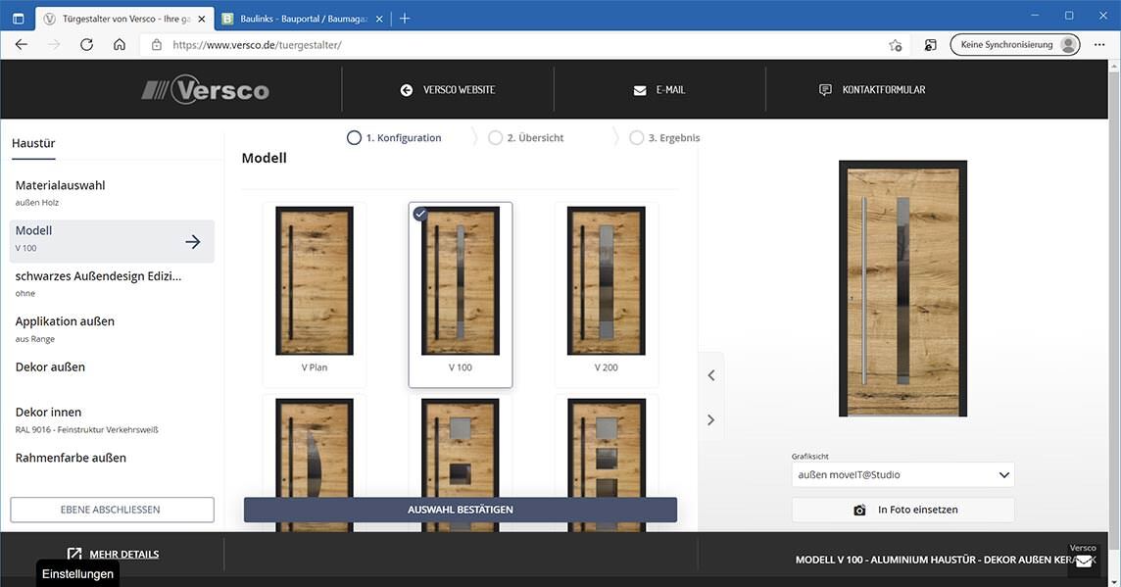Screen dimensions: 1121x587
Task: Click the left chevron beside the preview
Action: point(711,375)
